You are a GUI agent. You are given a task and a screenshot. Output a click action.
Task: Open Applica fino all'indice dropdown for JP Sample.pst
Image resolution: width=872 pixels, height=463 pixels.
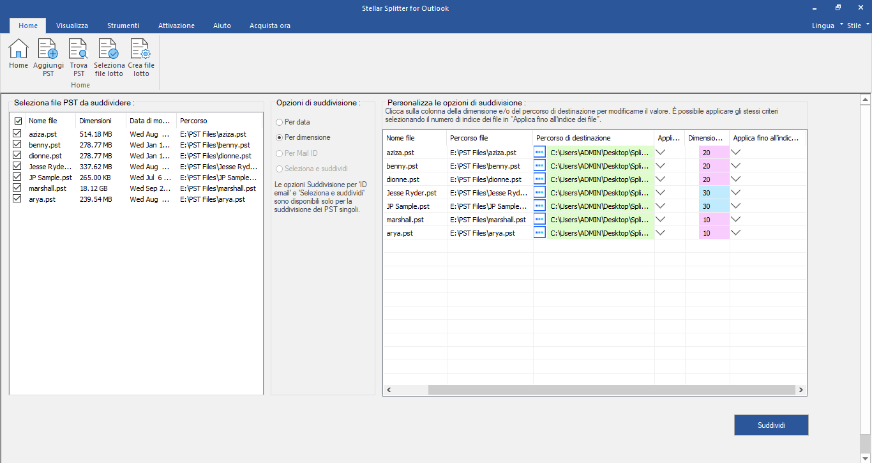[x=736, y=206]
